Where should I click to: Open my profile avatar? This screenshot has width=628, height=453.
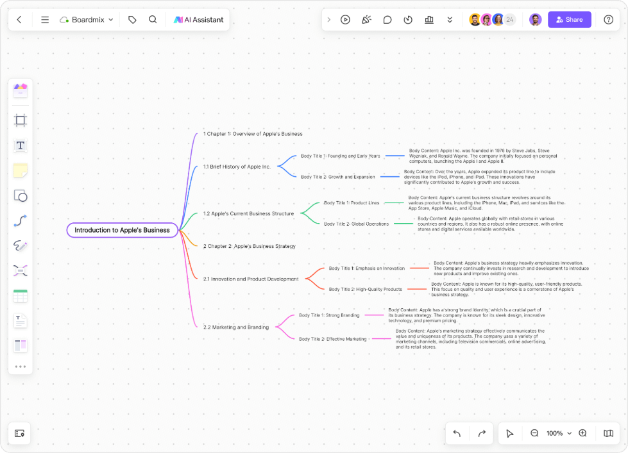536,20
